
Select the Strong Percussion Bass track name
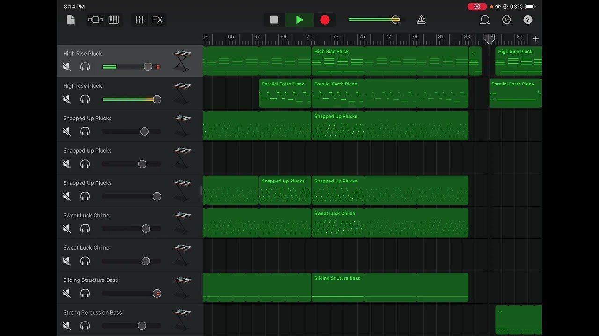click(93, 312)
